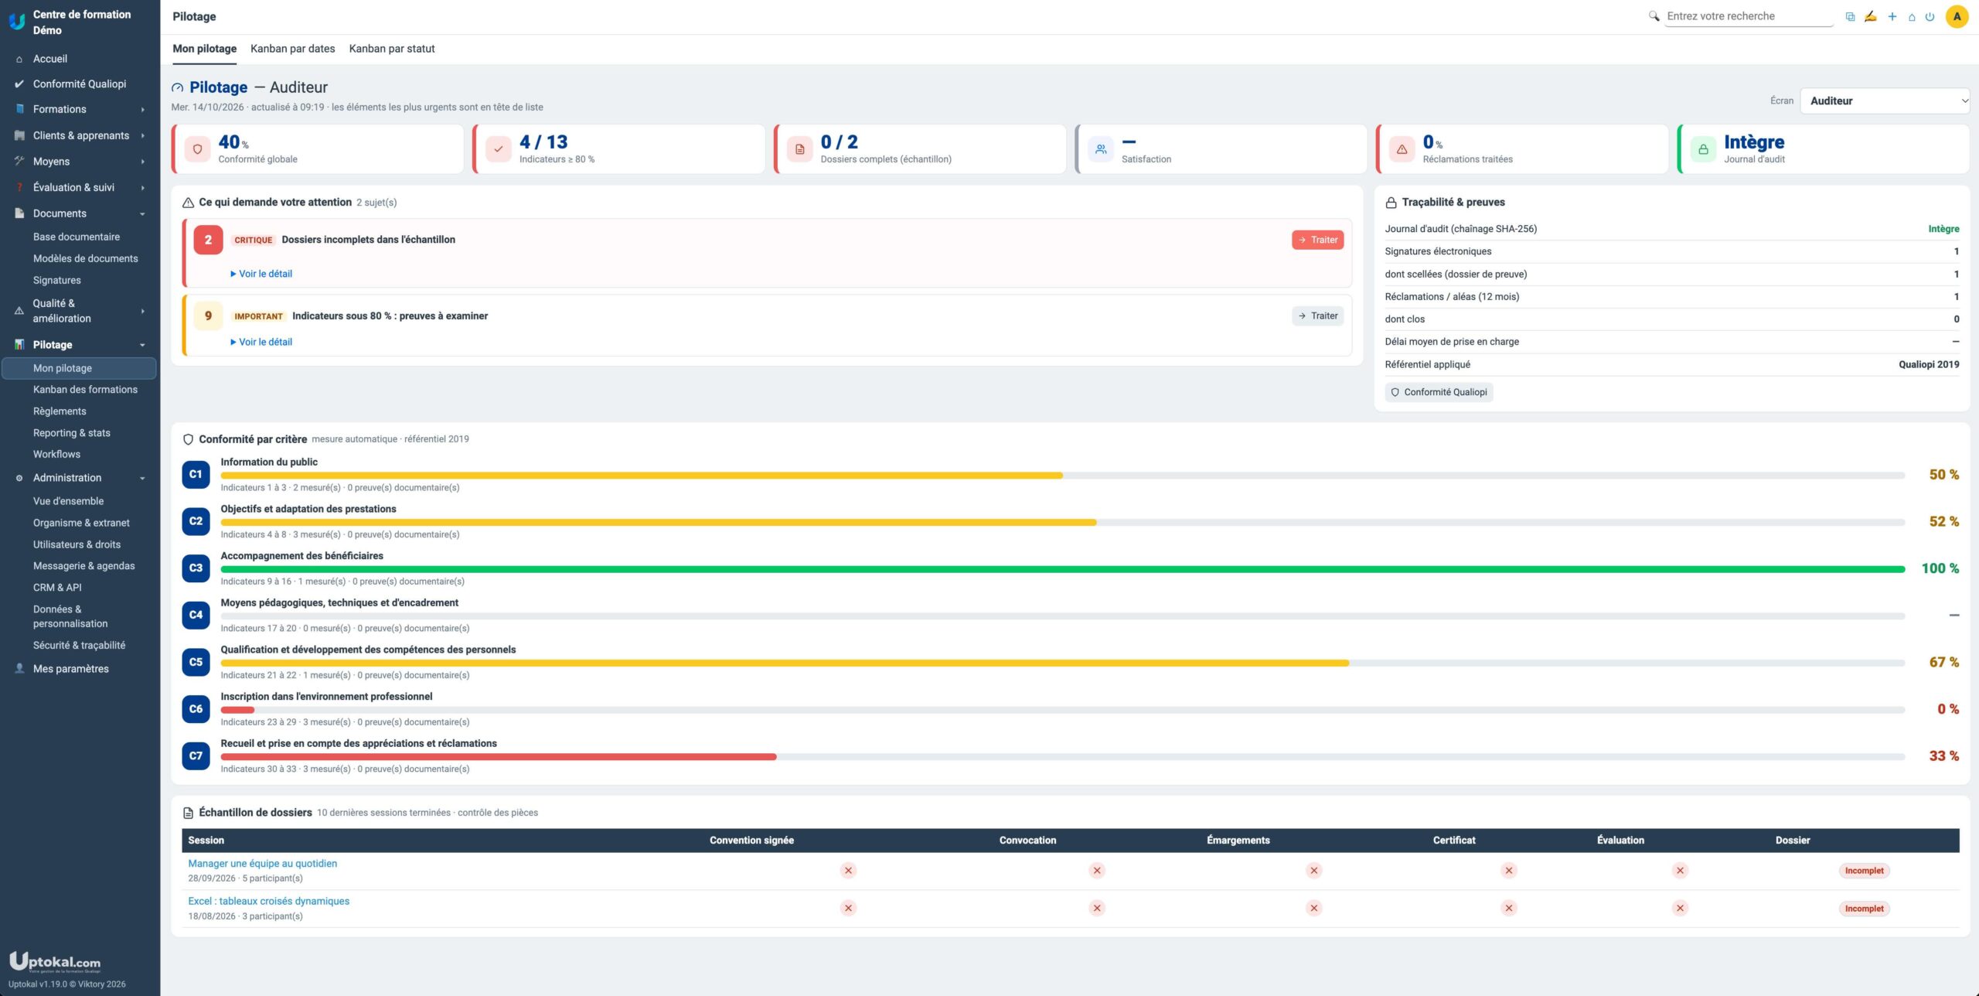
Task: Click the Indicateurs ≥ 80 % checkmark icon
Action: [x=499, y=149]
